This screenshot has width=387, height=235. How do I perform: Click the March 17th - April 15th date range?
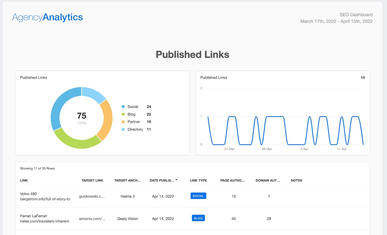coord(337,21)
